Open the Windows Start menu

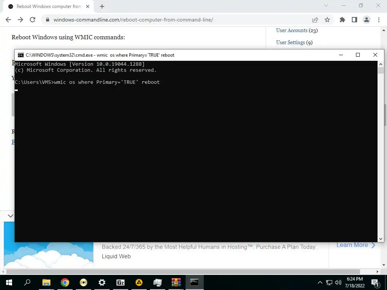[9, 282]
